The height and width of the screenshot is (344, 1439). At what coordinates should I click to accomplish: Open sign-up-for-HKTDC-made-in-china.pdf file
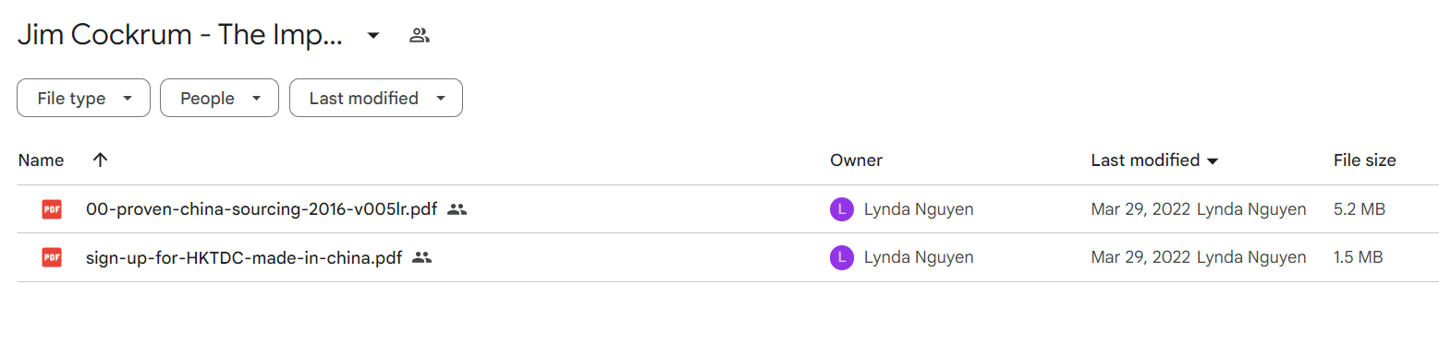244,257
